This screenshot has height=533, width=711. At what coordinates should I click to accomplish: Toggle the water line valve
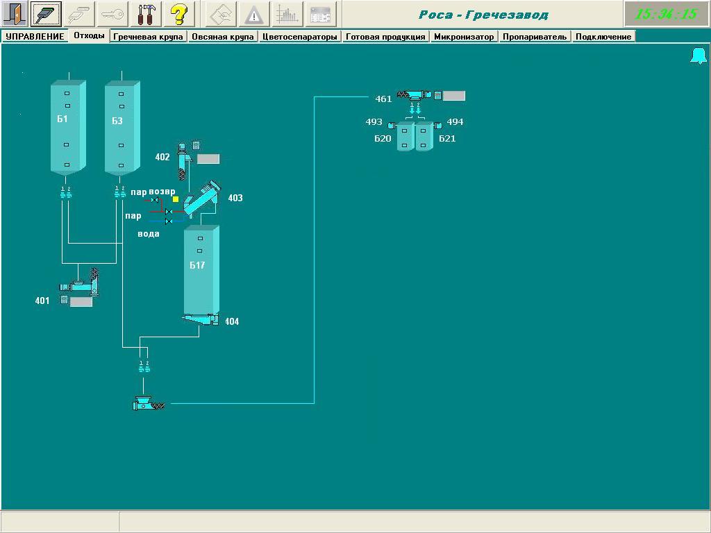pos(169,221)
